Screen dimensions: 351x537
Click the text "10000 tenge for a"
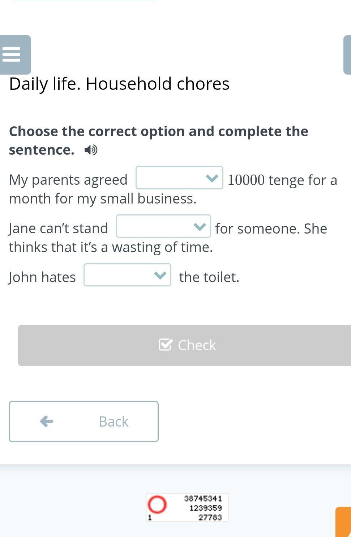click(x=282, y=180)
